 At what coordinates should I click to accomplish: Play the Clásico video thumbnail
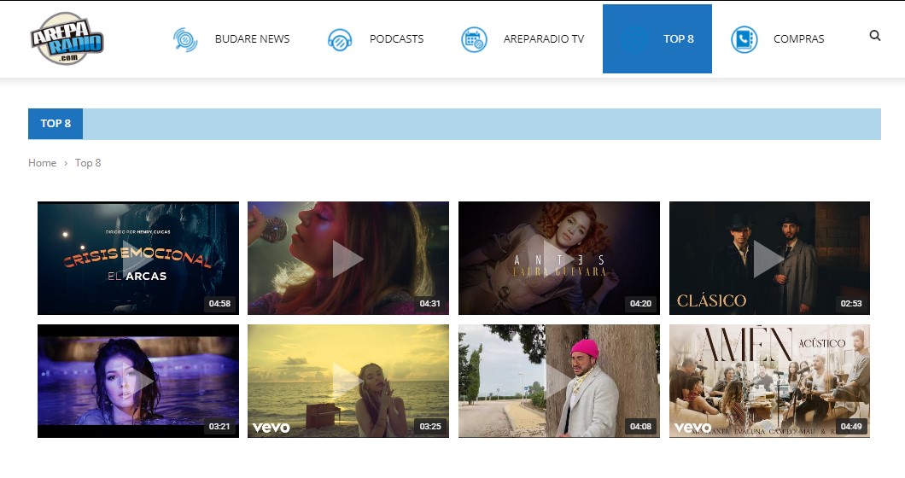769,258
